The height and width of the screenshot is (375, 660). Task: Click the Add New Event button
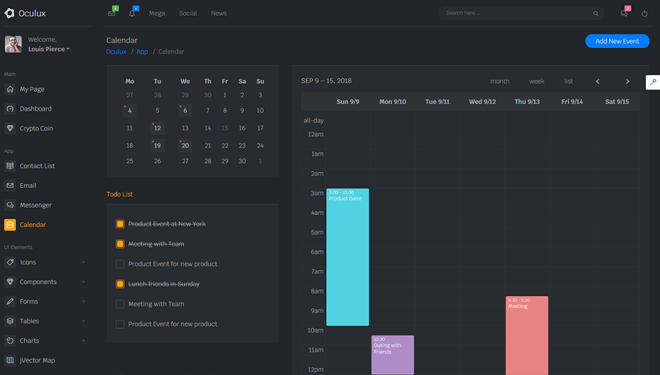[617, 41]
